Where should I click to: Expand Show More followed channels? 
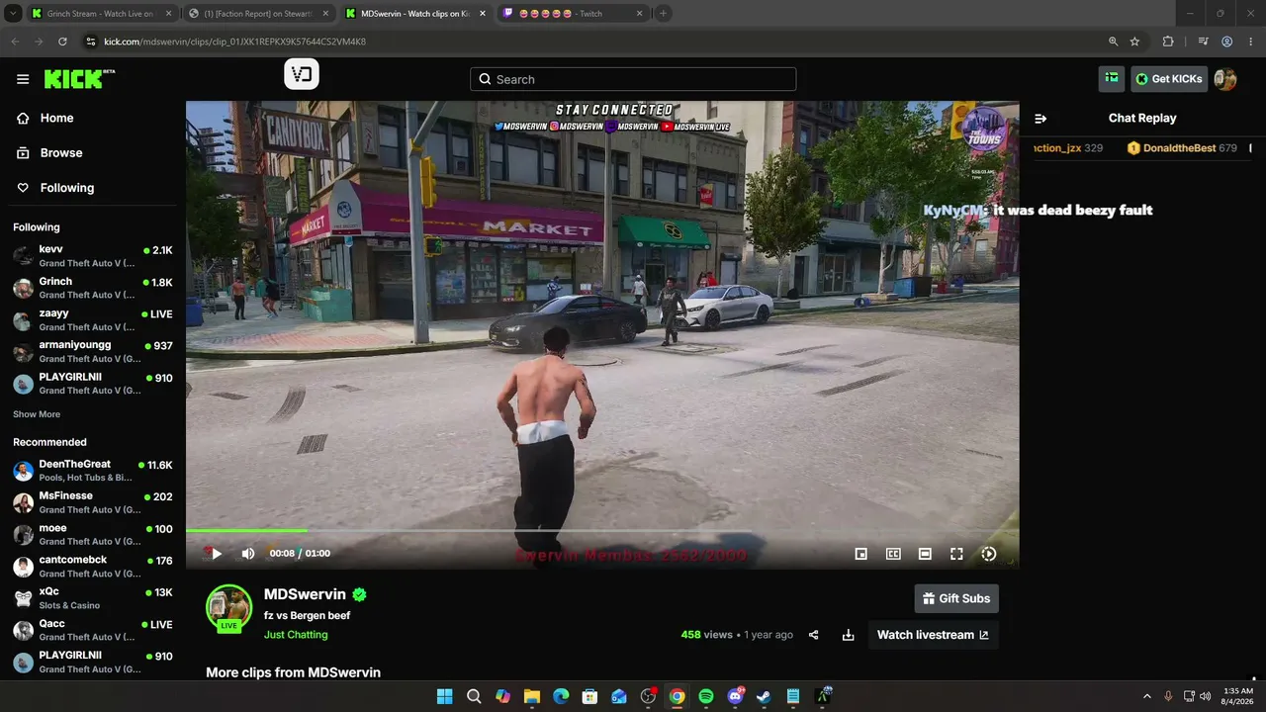pyautogui.click(x=37, y=414)
